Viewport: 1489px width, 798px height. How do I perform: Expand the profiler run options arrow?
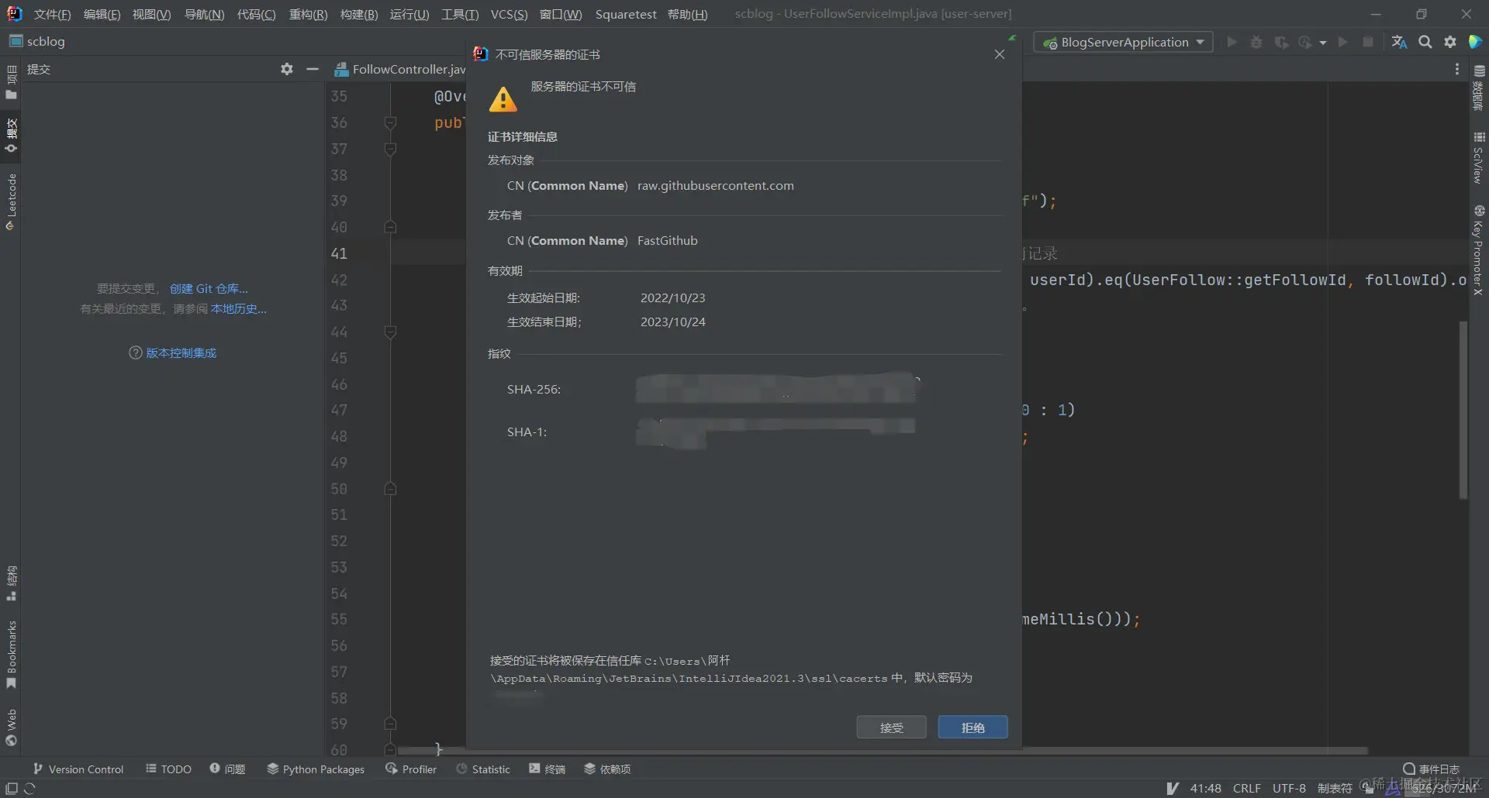(x=1323, y=43)
